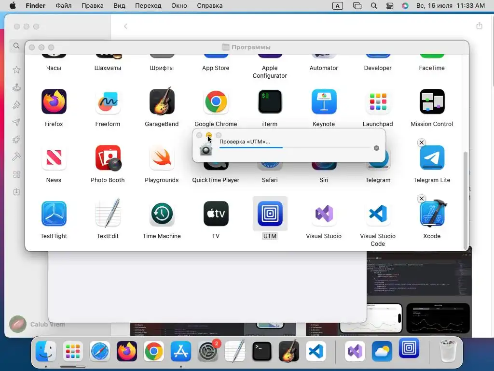Remove Telegram Lite using its X badge
The width and height of the screenshot is (494, 371).
(422, 143)
